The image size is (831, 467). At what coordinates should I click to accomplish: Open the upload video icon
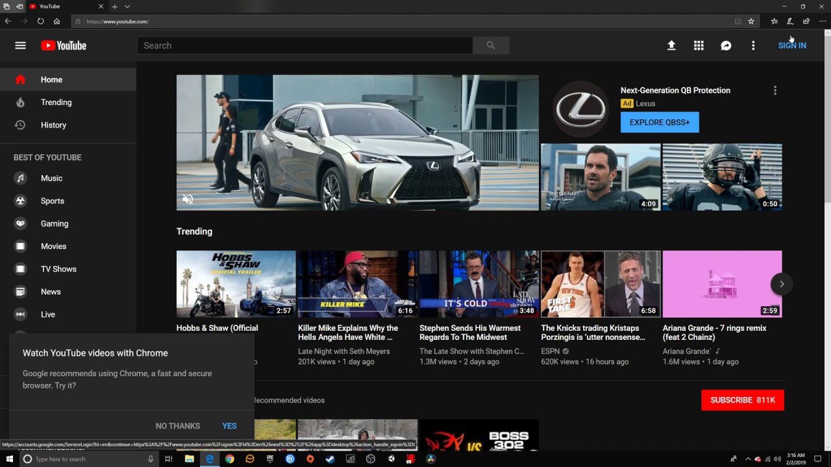coord(671,45)
